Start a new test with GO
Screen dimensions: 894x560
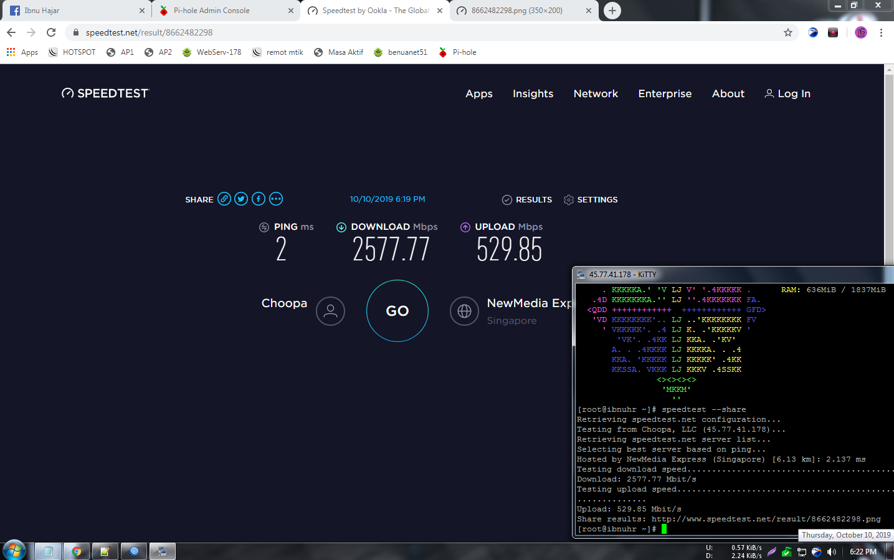[x=397, y=311]
